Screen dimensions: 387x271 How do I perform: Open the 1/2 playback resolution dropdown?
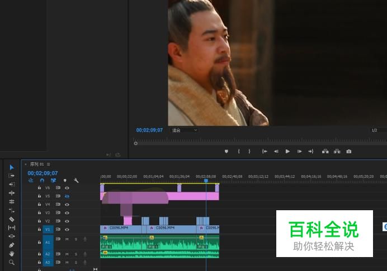click(378, 130)
